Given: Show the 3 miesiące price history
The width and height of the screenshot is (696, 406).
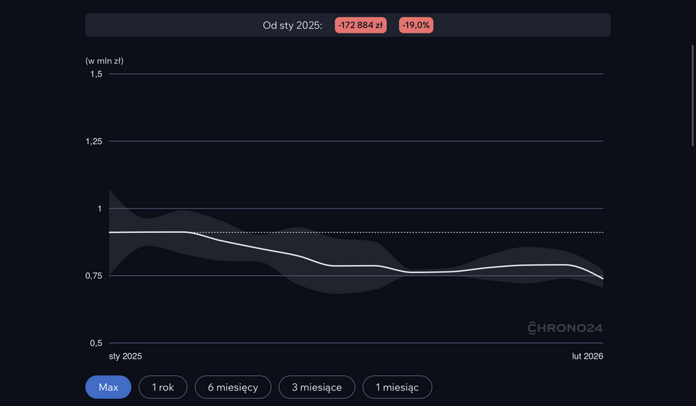Looking at the screenshot, I should click(317, 387).
